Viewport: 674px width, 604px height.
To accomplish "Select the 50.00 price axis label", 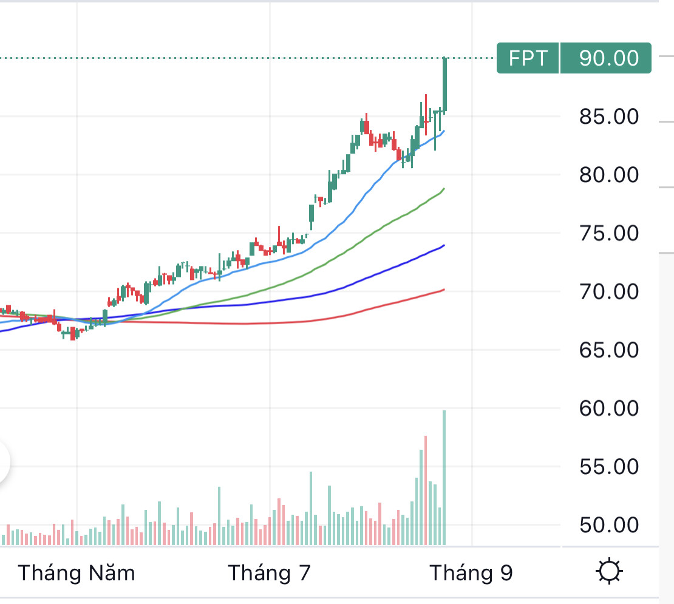I will pyautogui.click(x=609, y=524).
